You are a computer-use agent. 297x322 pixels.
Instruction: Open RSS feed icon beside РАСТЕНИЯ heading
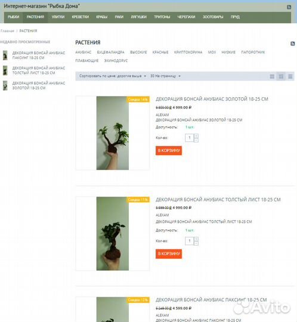[292, 44]
